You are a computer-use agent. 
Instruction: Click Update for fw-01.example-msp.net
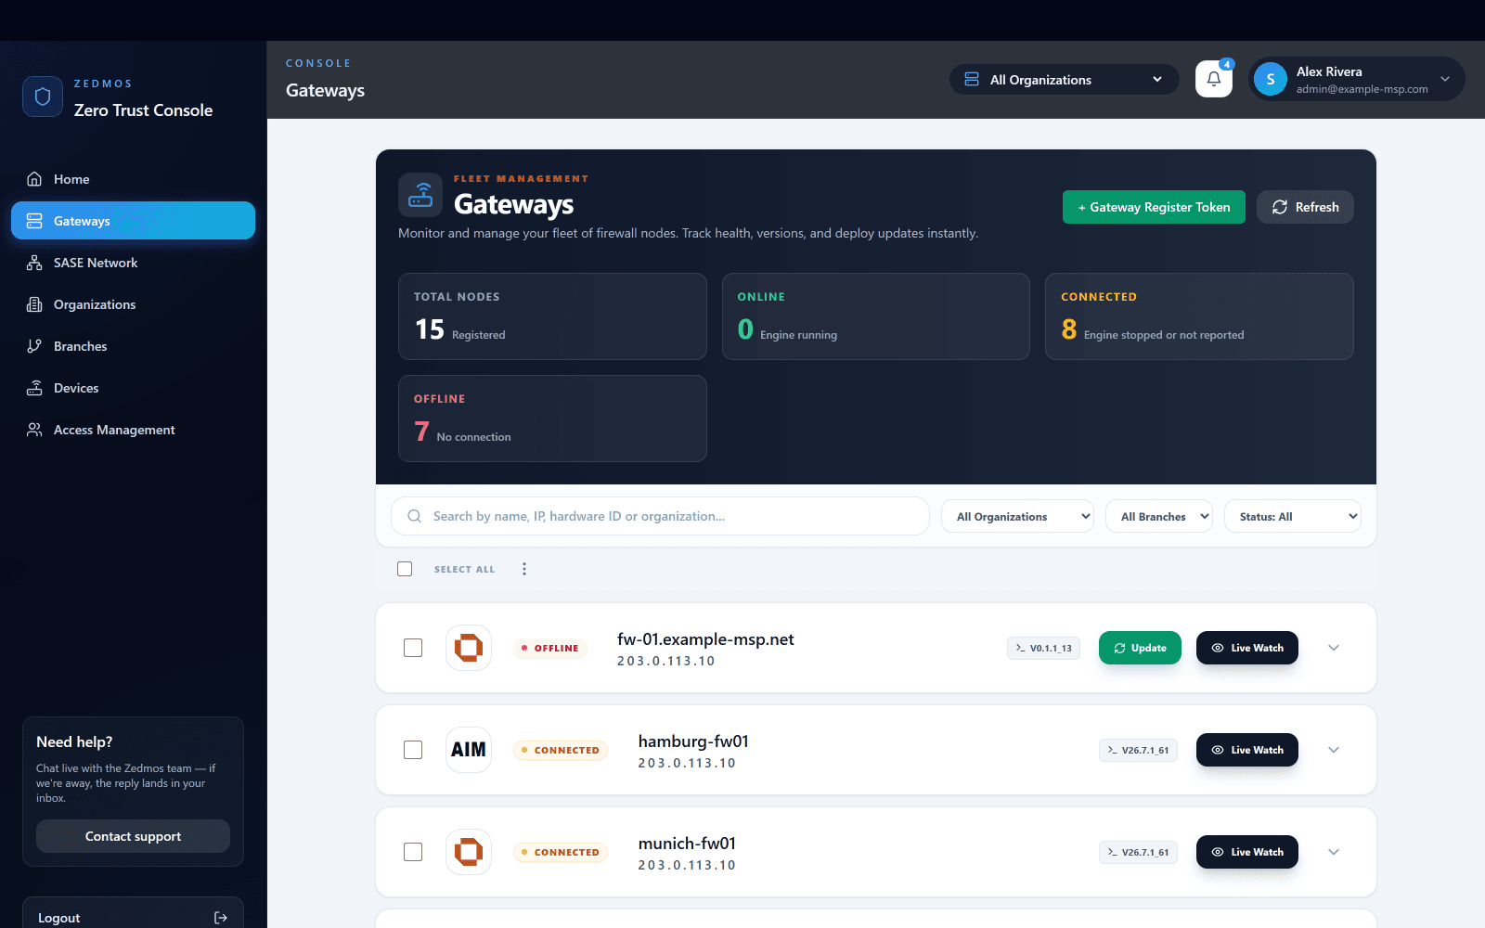coord(1140,648)
